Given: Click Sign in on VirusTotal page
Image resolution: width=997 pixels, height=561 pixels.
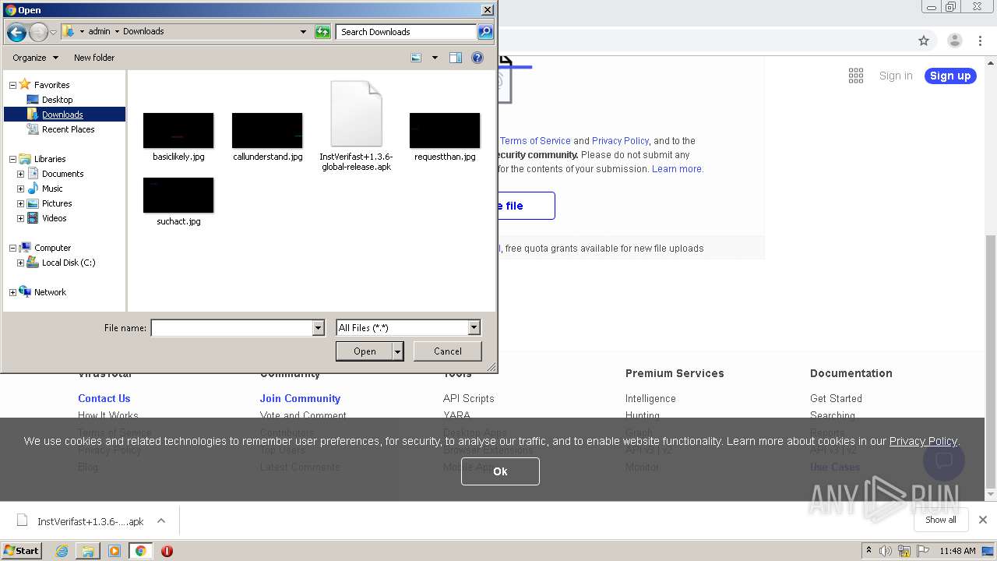Looking at the screenshot, I should tap(896, 76).
